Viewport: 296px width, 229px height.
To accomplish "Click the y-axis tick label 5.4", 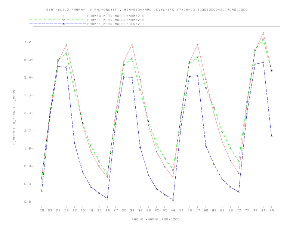I will (x=27, y=78).
